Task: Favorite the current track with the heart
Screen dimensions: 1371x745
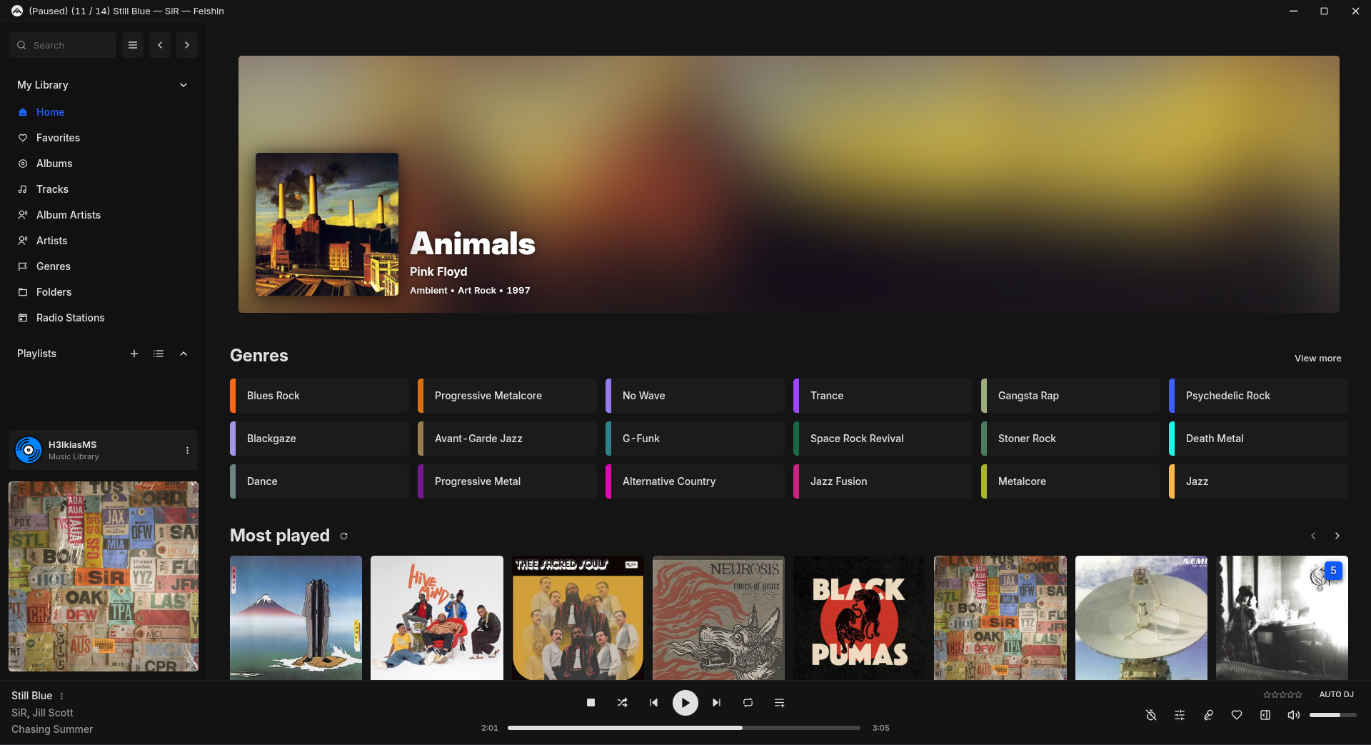Action: [1237, 715]
